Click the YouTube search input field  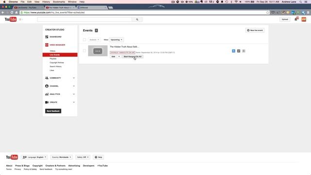[85, 19]
